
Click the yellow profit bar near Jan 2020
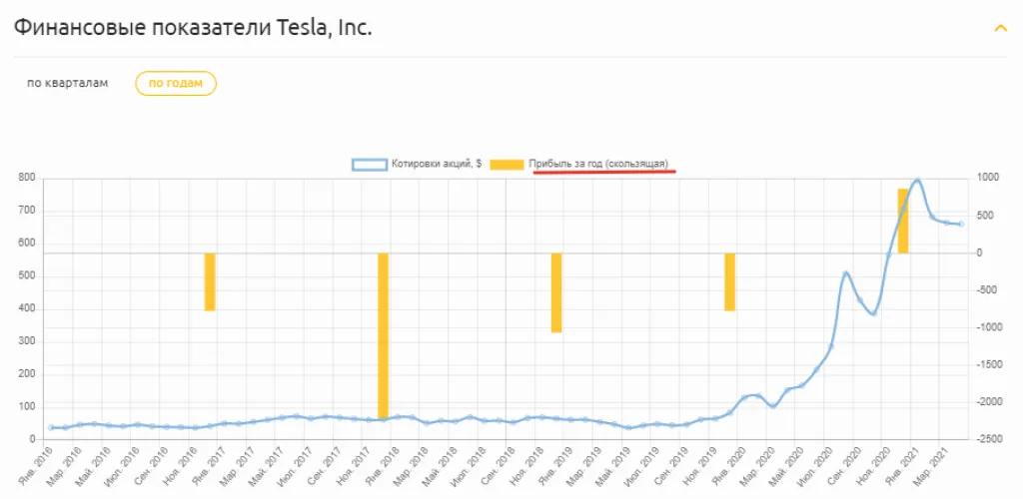[729, 281]
